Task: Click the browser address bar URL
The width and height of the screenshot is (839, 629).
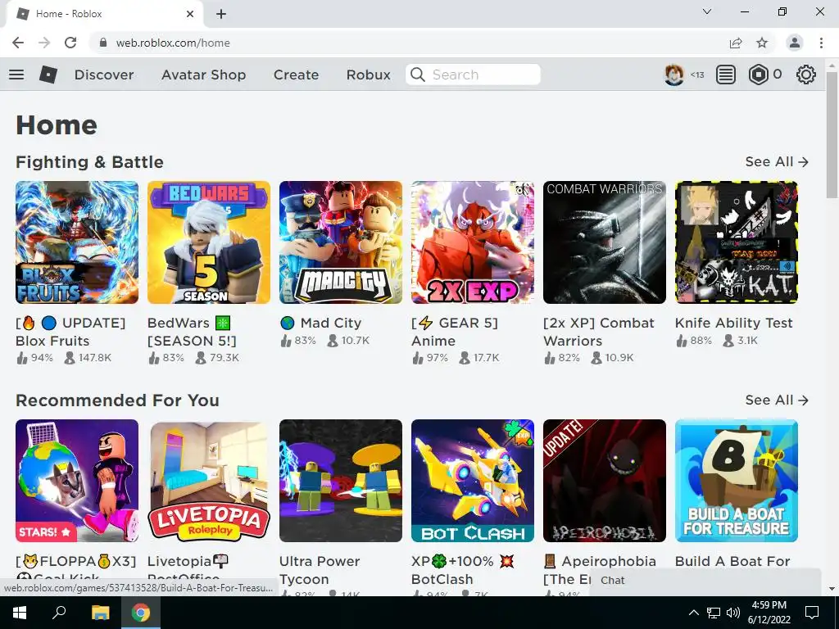Action: (173, 43)
